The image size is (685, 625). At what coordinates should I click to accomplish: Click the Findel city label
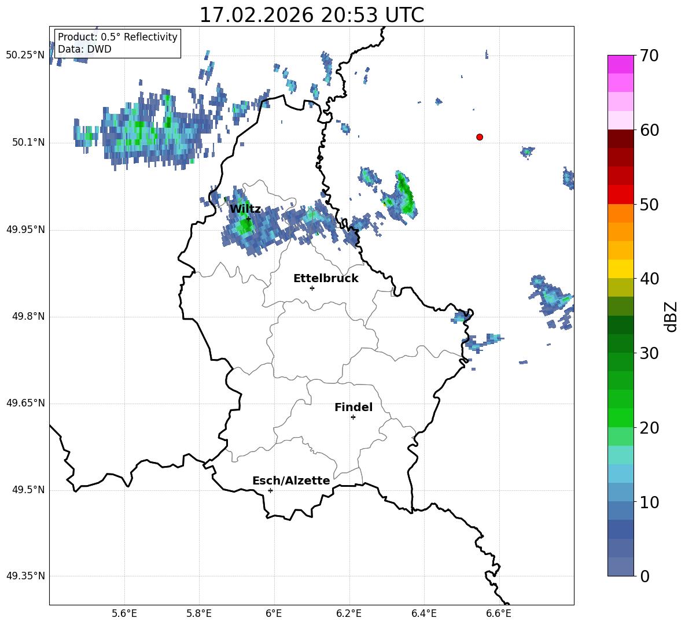tap(353, 407)
